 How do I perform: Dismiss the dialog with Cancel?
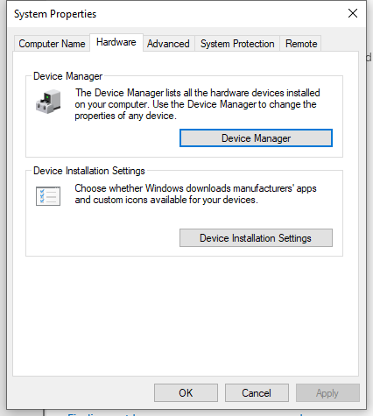pos(257,393)
